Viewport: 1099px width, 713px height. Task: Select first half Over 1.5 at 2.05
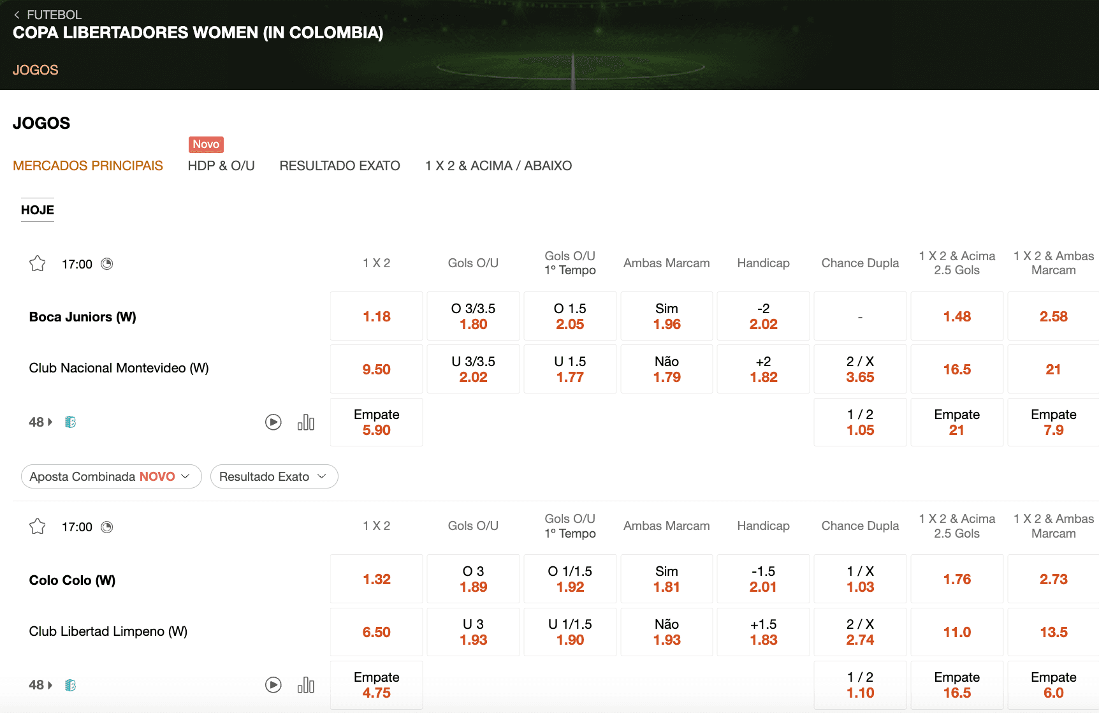571,316
